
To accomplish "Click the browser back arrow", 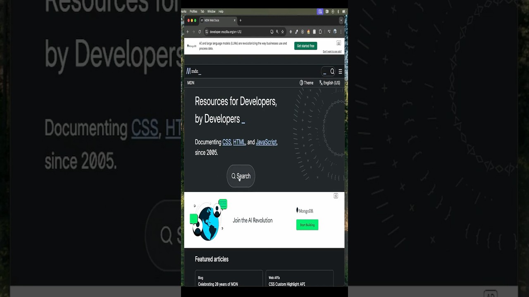I will (188, 32).
